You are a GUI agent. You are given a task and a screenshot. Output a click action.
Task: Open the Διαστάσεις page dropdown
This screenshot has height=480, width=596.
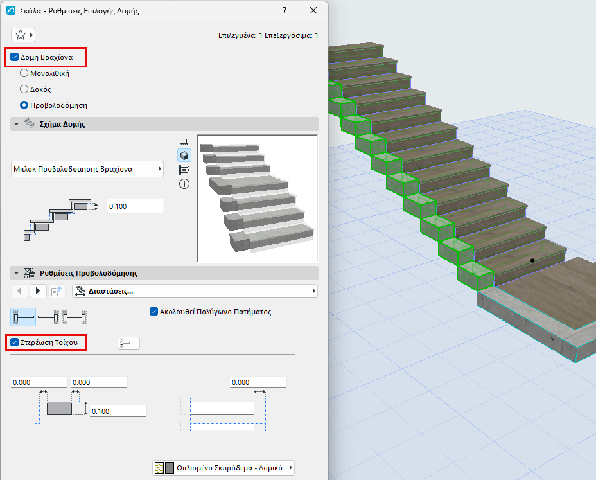[x=195, y=291]
